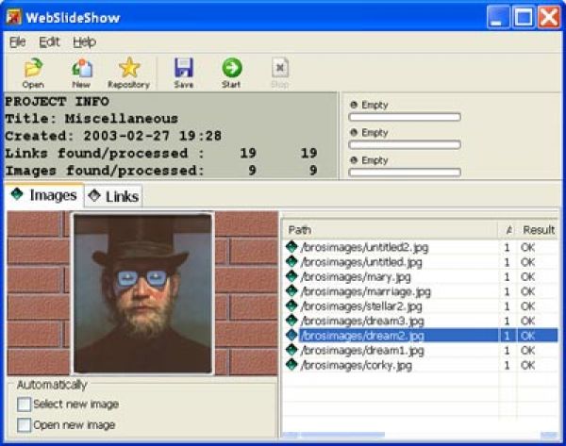Enable the Select new image checkbox
The width and height of the screenshot is (566, 446).
(25, 405)
